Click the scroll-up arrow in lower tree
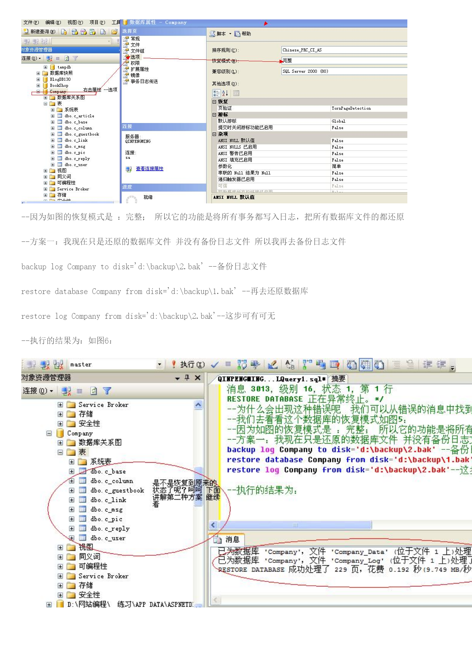The image size is (472, 668). pos(198,405)
